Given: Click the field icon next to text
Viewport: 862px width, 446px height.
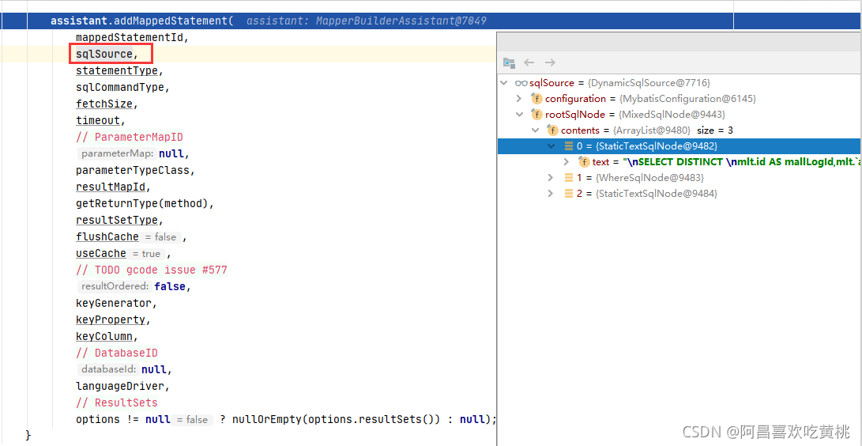Looking at the screenshot, I should pyautogui.click(x=584, y=162).
